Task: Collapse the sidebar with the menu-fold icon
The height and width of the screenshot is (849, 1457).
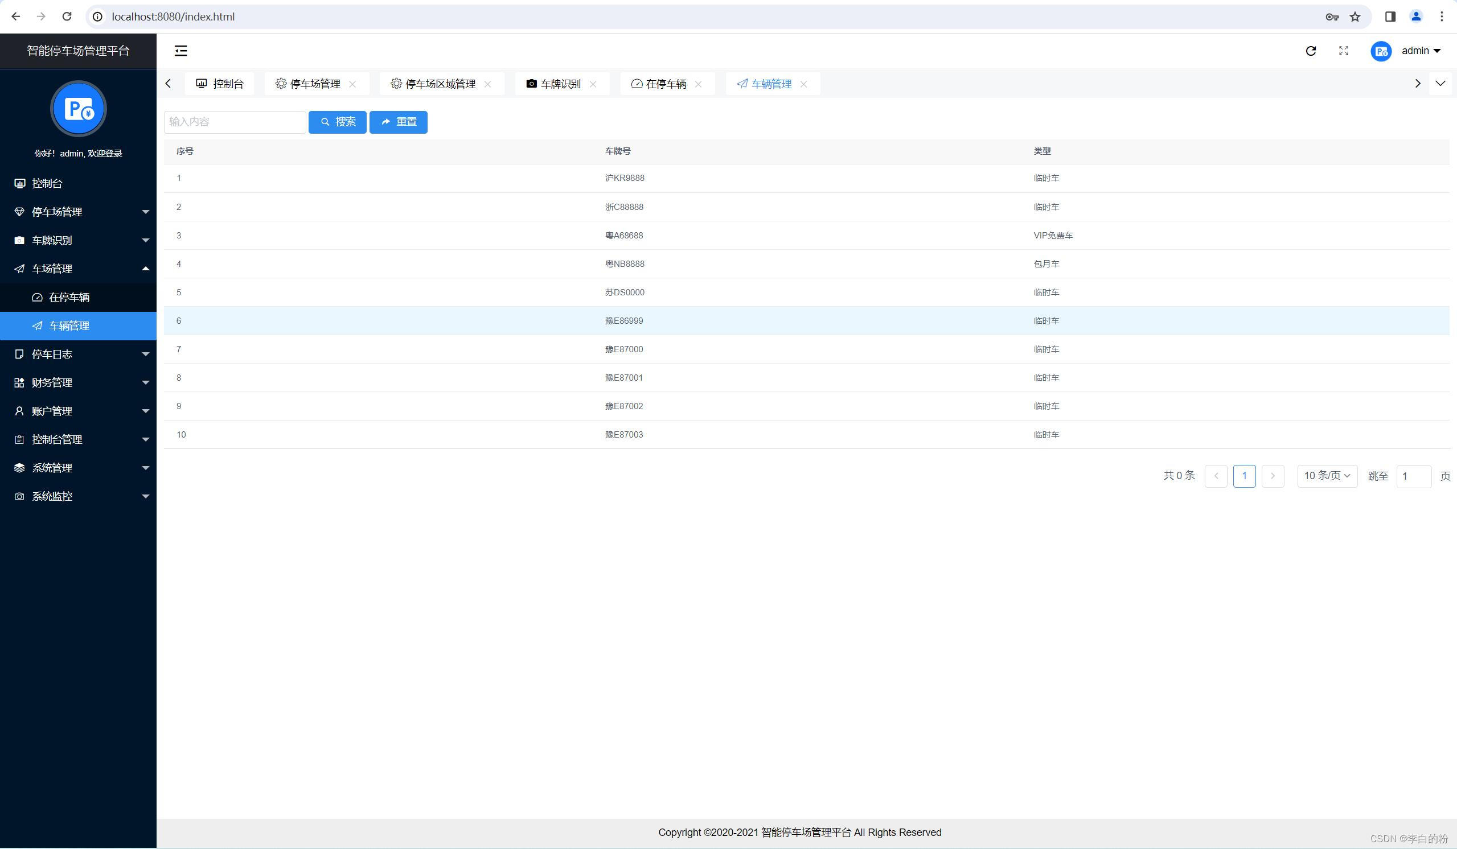Action: 180,51
